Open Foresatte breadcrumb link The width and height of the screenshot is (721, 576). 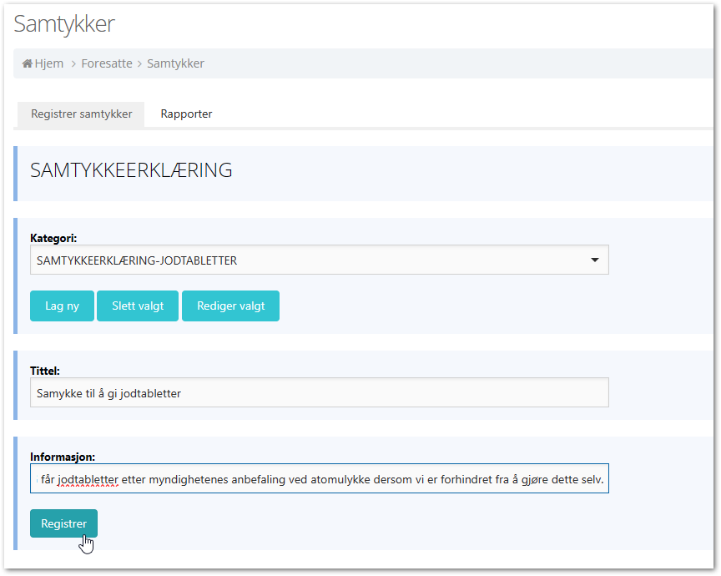pos(107,63)
